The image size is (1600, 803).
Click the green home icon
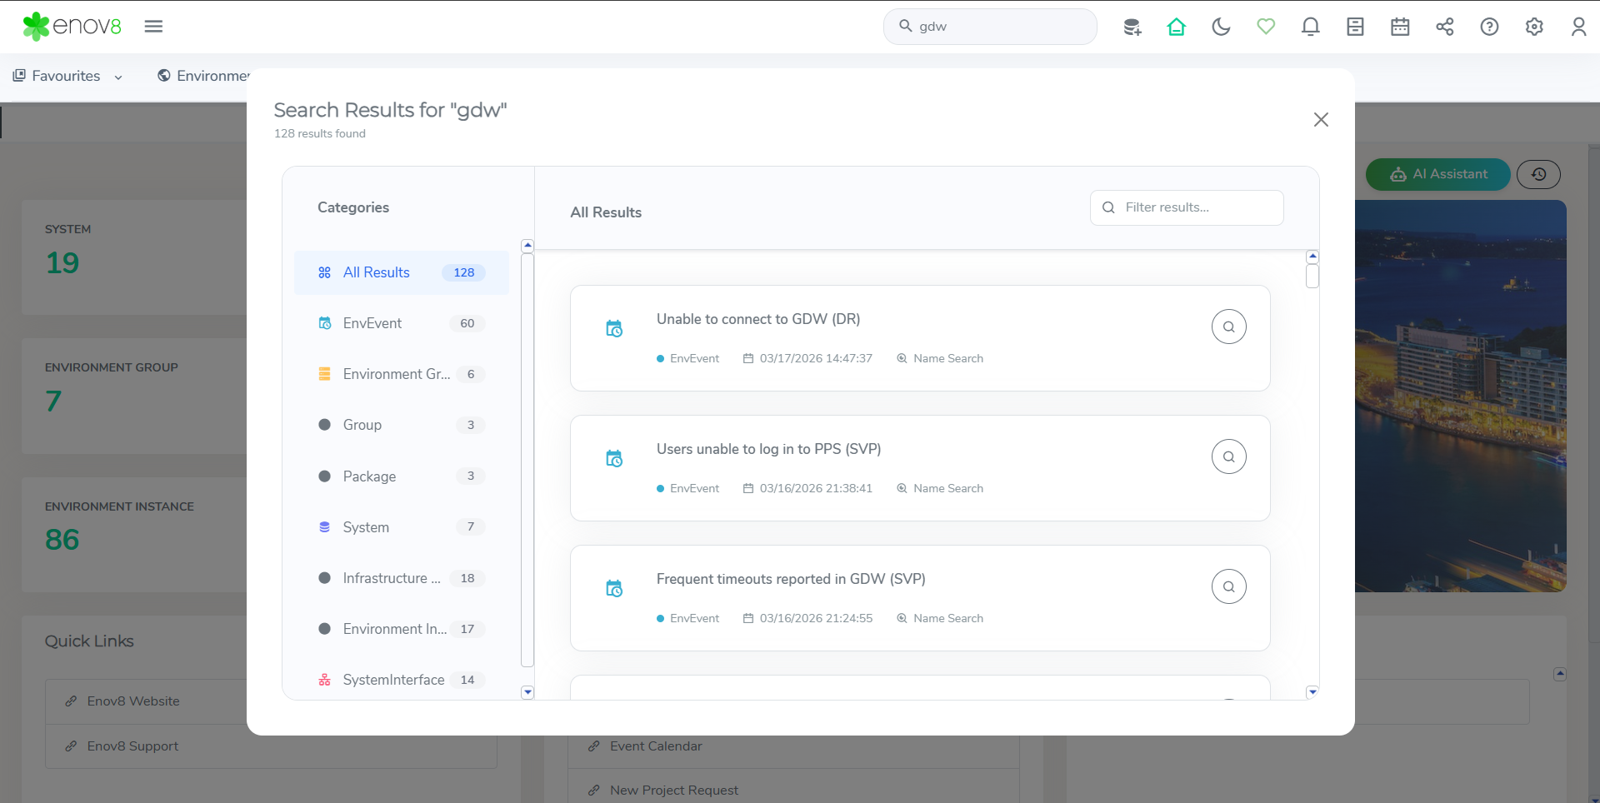pos(1176,27)
